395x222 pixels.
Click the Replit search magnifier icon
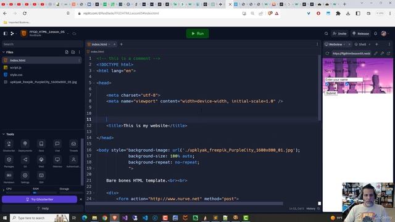pyautogui.click(x=326, y=33)
